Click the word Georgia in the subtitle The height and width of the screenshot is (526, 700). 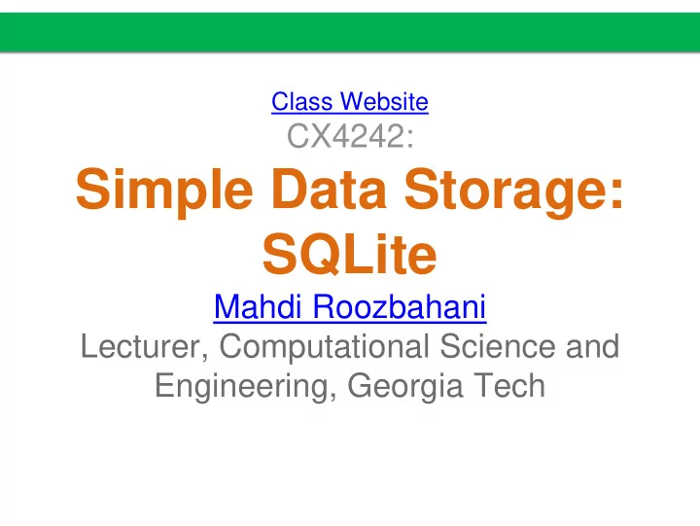pos(402,387)
